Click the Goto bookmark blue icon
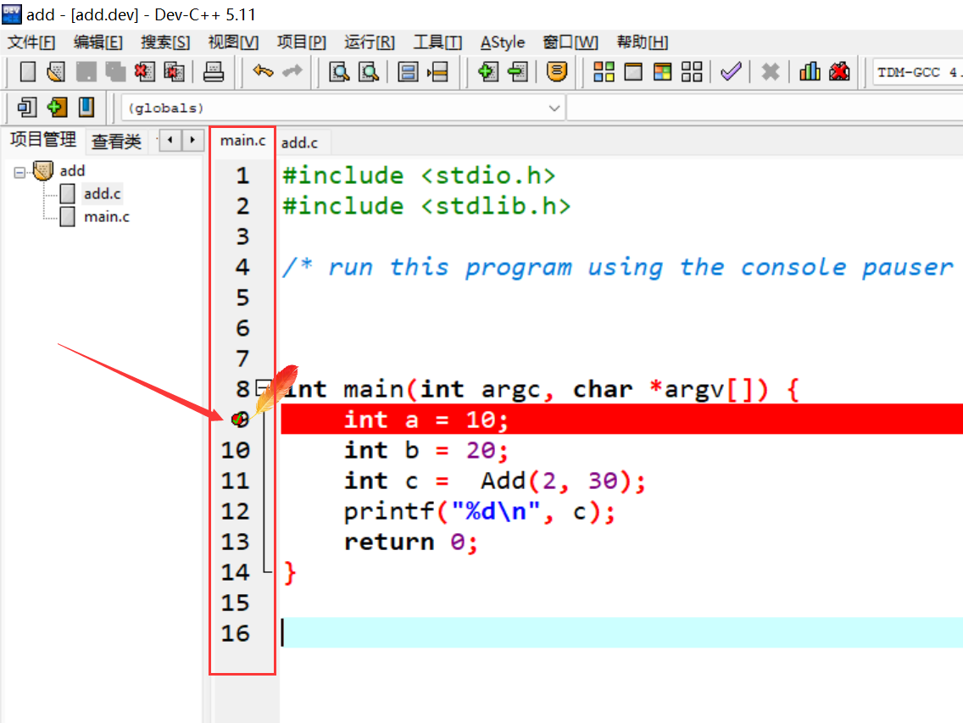This screenshot has width=963, height=723. [86, 108]
